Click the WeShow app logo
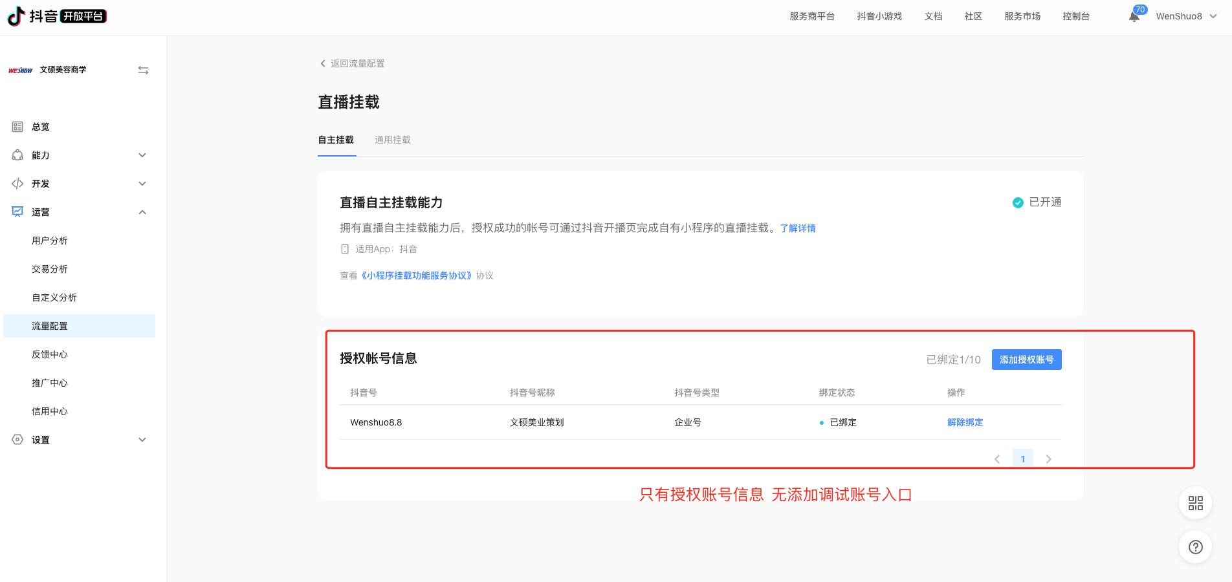 pyautogui.click(x=20, y=70)
